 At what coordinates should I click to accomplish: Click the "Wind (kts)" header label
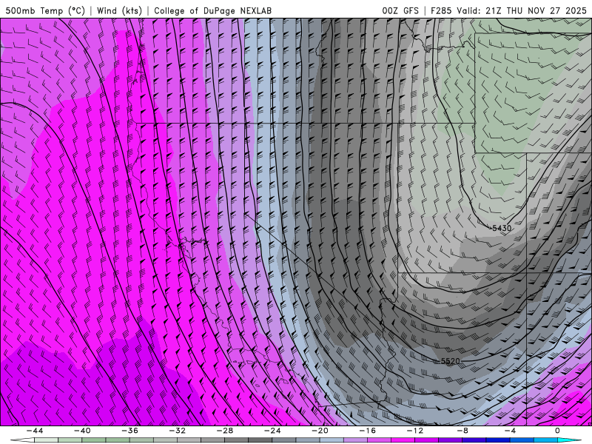pyautogui.click(x=119, y=10)
